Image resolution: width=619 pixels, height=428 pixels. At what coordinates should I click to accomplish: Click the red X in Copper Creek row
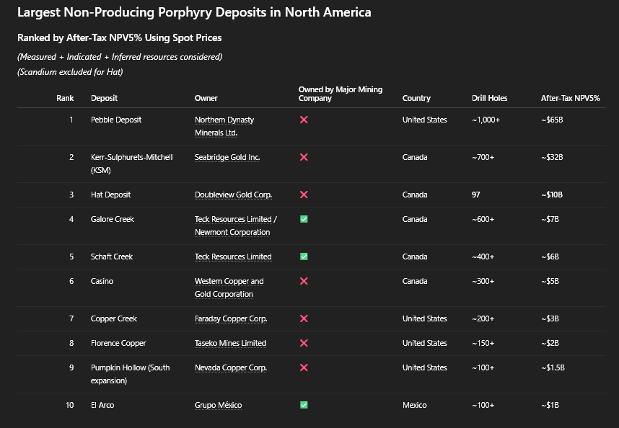tap(304, 318)
